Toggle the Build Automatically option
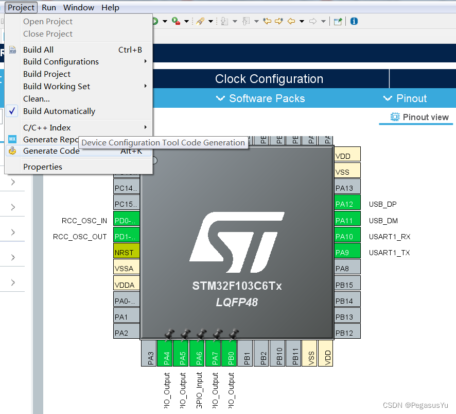 [79, 111]
